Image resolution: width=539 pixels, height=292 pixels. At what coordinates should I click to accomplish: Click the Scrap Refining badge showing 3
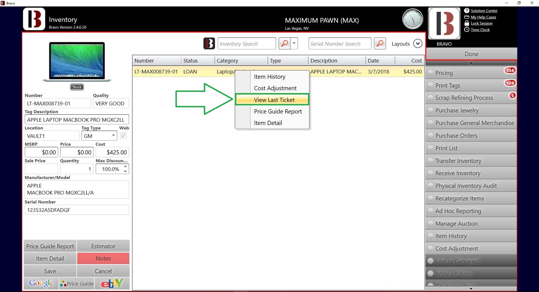(x=512, y=96)
